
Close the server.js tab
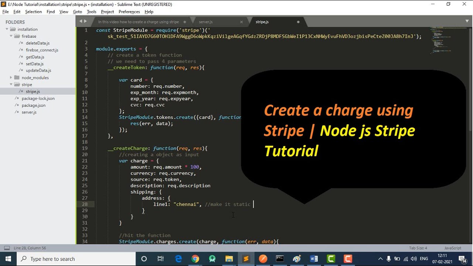click(241, 22)
